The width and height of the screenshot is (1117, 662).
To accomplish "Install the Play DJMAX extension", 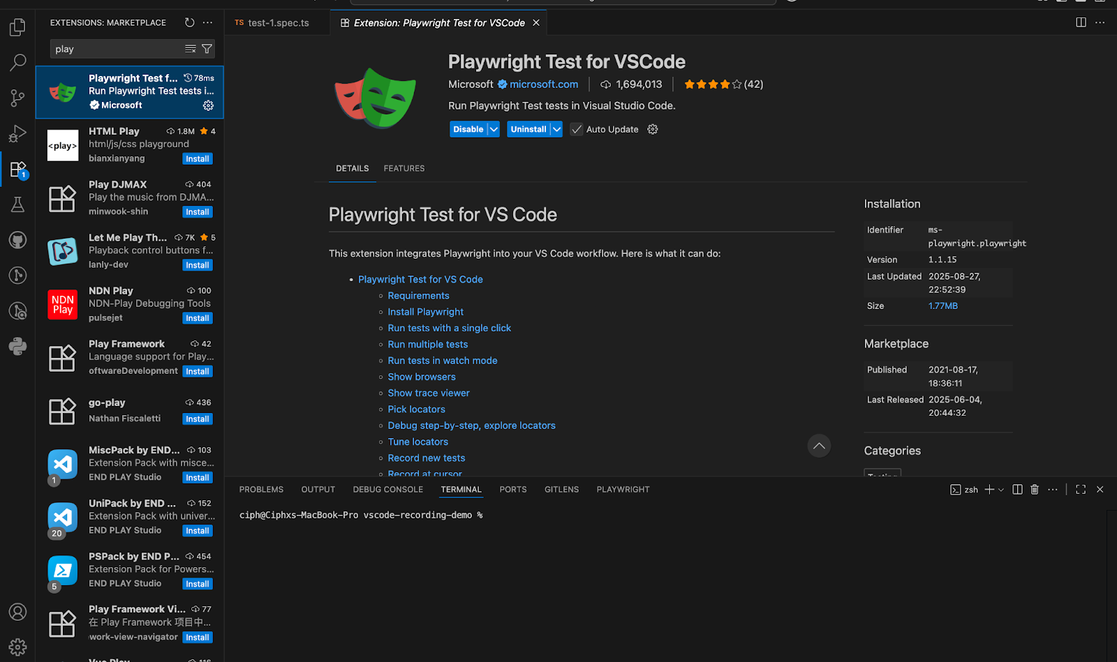I will (x=198, y=212).
